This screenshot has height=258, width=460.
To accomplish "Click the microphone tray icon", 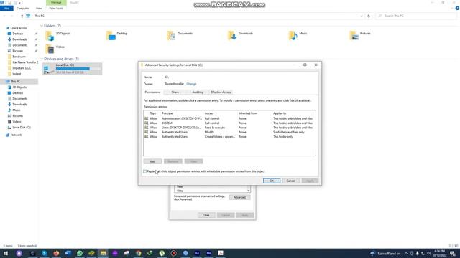I will pos(418,253).
